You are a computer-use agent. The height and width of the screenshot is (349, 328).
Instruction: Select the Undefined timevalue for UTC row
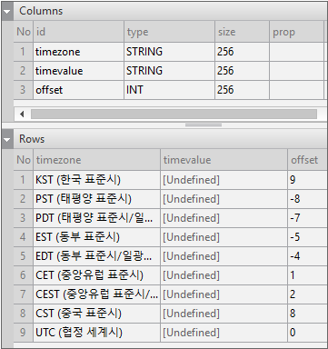[x=224, y=333]
